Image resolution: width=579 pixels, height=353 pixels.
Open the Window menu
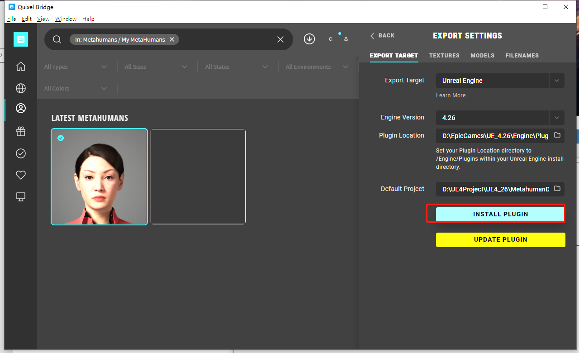(x=66, y=19)
